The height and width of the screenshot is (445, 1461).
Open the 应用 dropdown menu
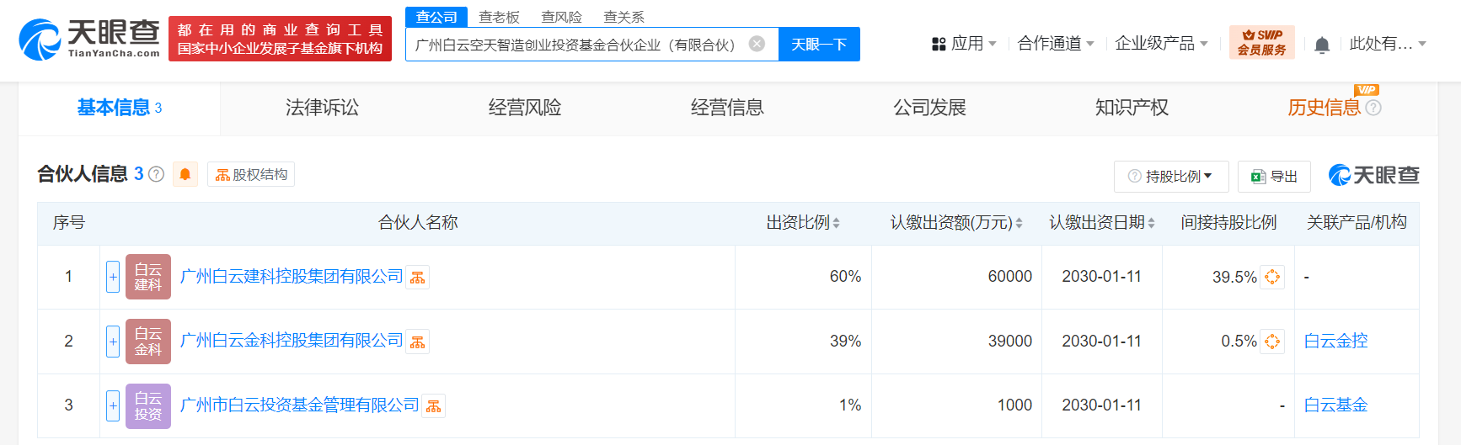pyautogui.click(x=965, y=44)
